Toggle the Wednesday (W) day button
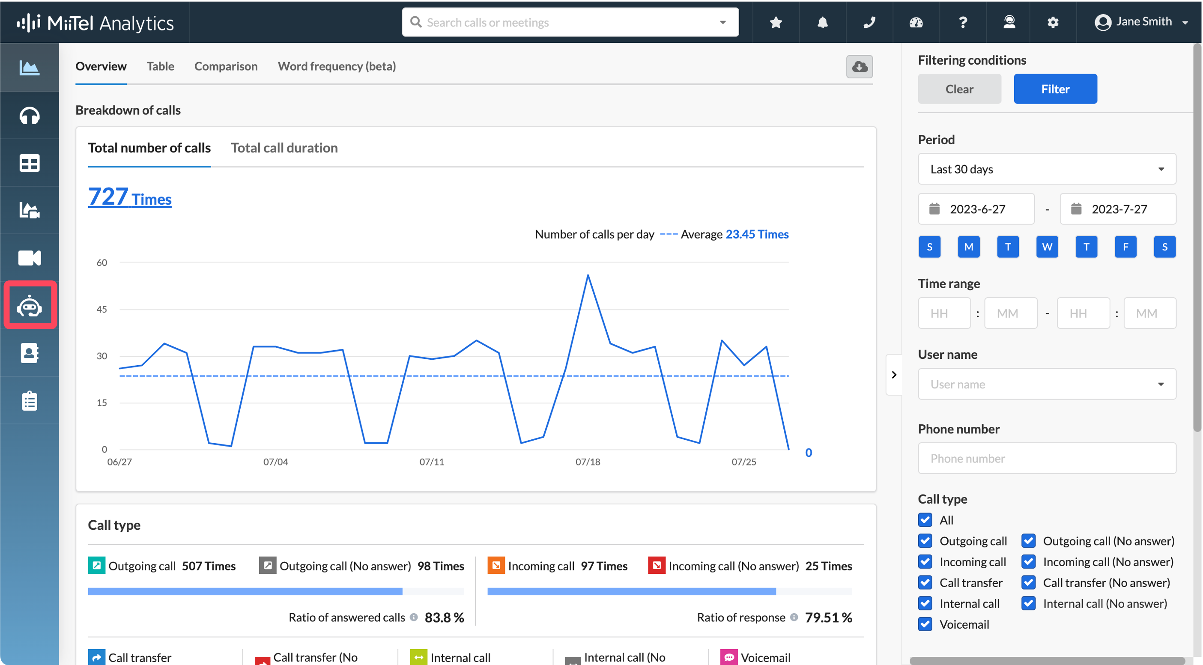The height and width of the screenshot is (665, 1203). [x=1047, y=246]
